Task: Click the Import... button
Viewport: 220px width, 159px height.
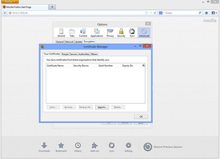Action: (102, 107)
